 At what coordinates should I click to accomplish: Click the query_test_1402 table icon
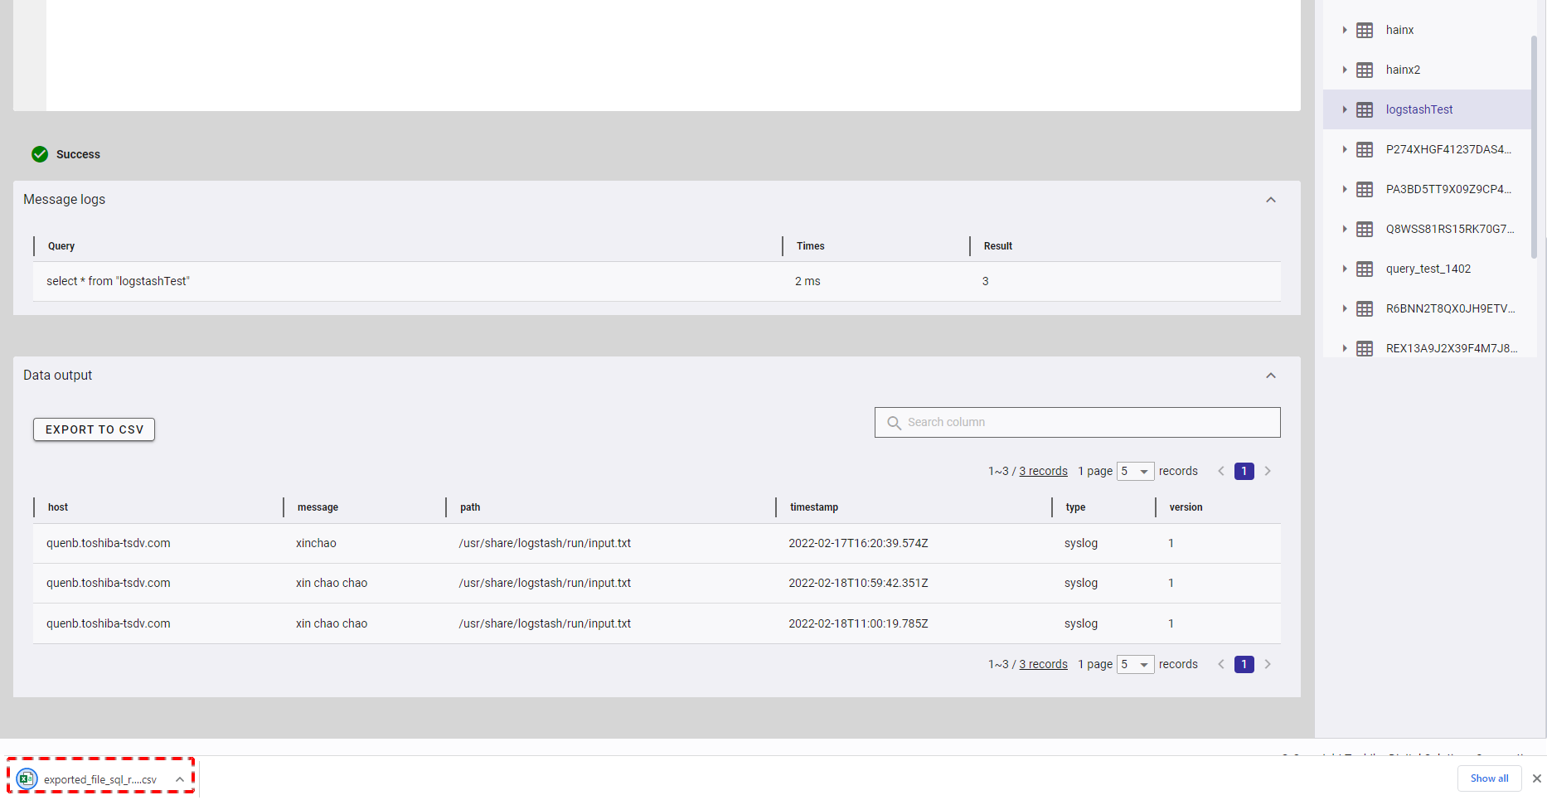coord(1364,269)
